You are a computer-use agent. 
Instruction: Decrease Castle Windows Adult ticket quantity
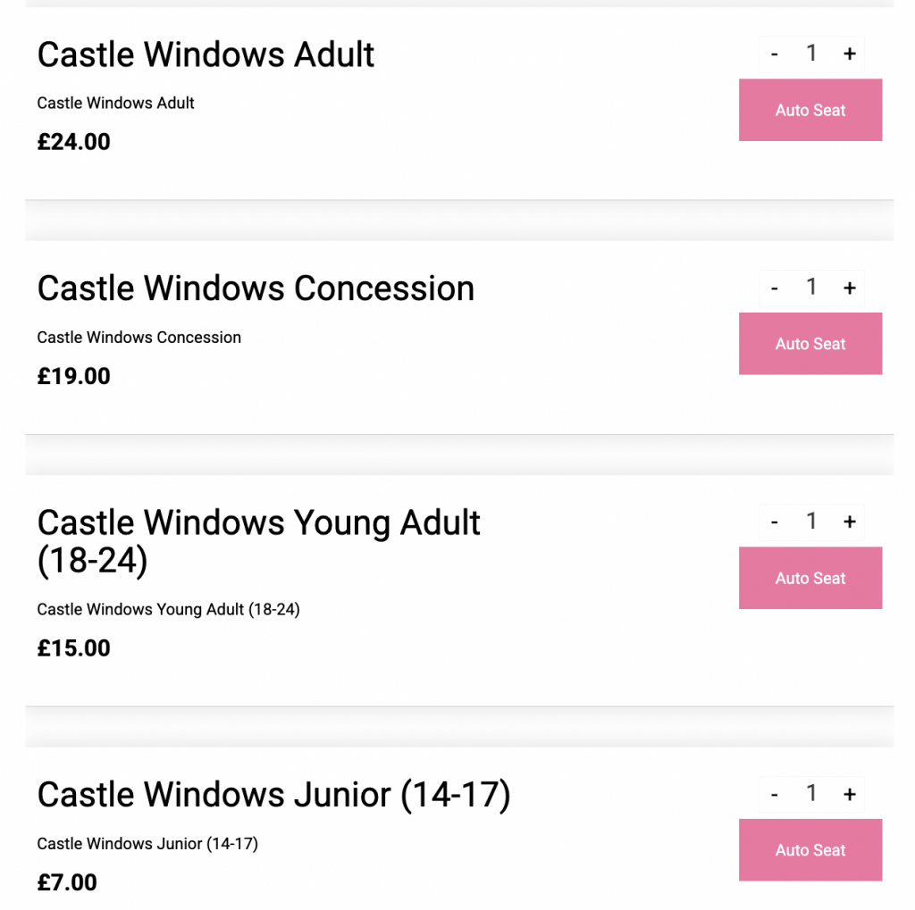click(774, 54)
